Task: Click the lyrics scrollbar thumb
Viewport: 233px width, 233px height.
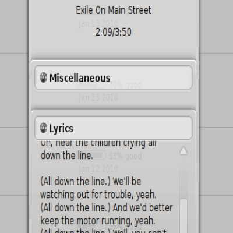Action: [183, 216]
